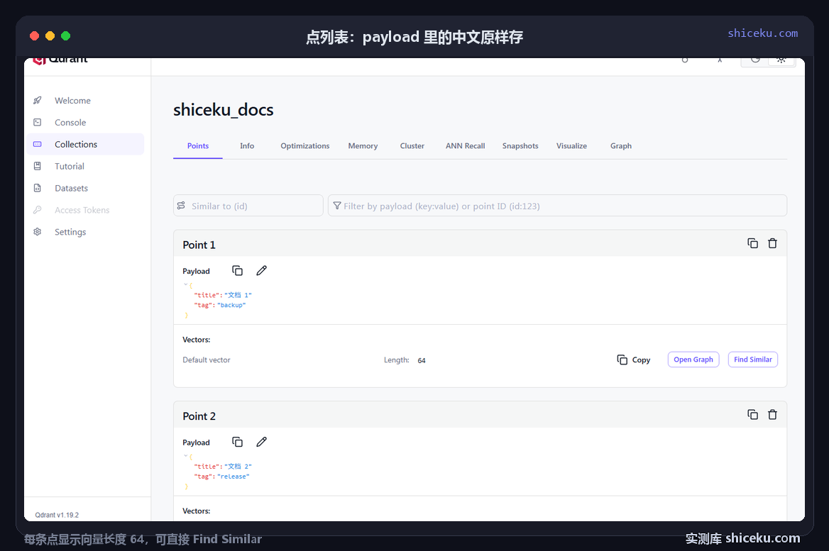Copy Point 2 payload JSON
The height and width of the screenshot is (551, 829).
pos(237,442)
